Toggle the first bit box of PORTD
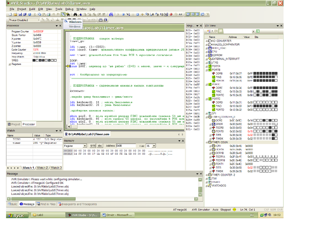 point(255,110)
